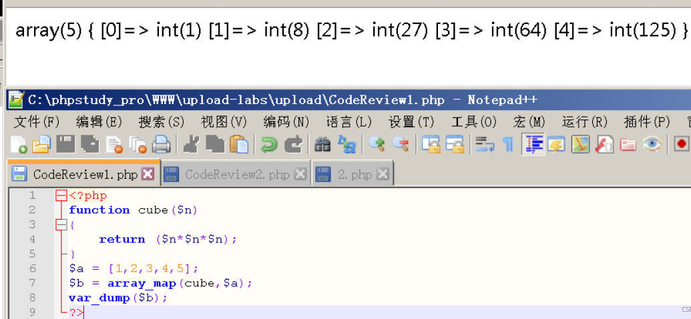Click the 'function' keyword on line 2

(99, 210)
